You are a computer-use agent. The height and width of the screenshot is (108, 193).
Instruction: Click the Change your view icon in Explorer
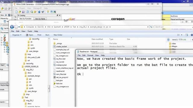tap(179, 35)
